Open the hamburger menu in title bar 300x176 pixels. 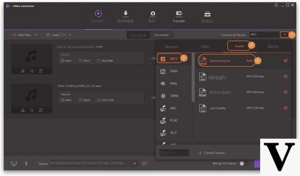point(276,5)
